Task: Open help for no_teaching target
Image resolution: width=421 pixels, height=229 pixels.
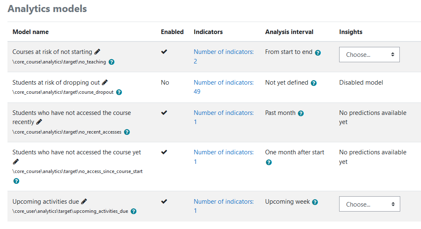Action: (111, 62)
